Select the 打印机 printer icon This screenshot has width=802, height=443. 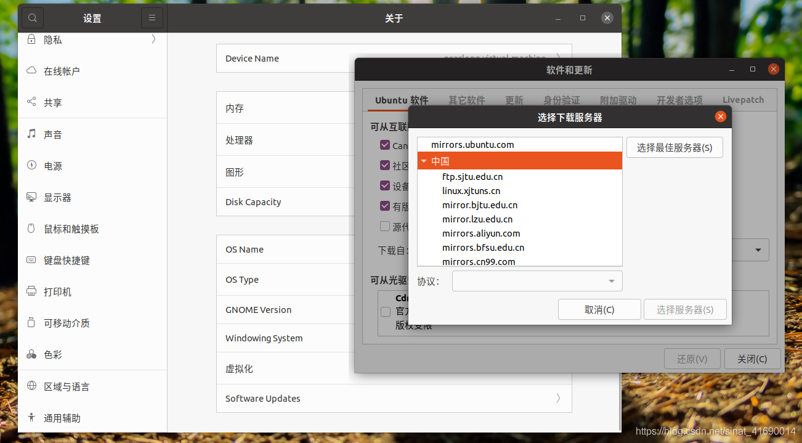pos(31,291)
